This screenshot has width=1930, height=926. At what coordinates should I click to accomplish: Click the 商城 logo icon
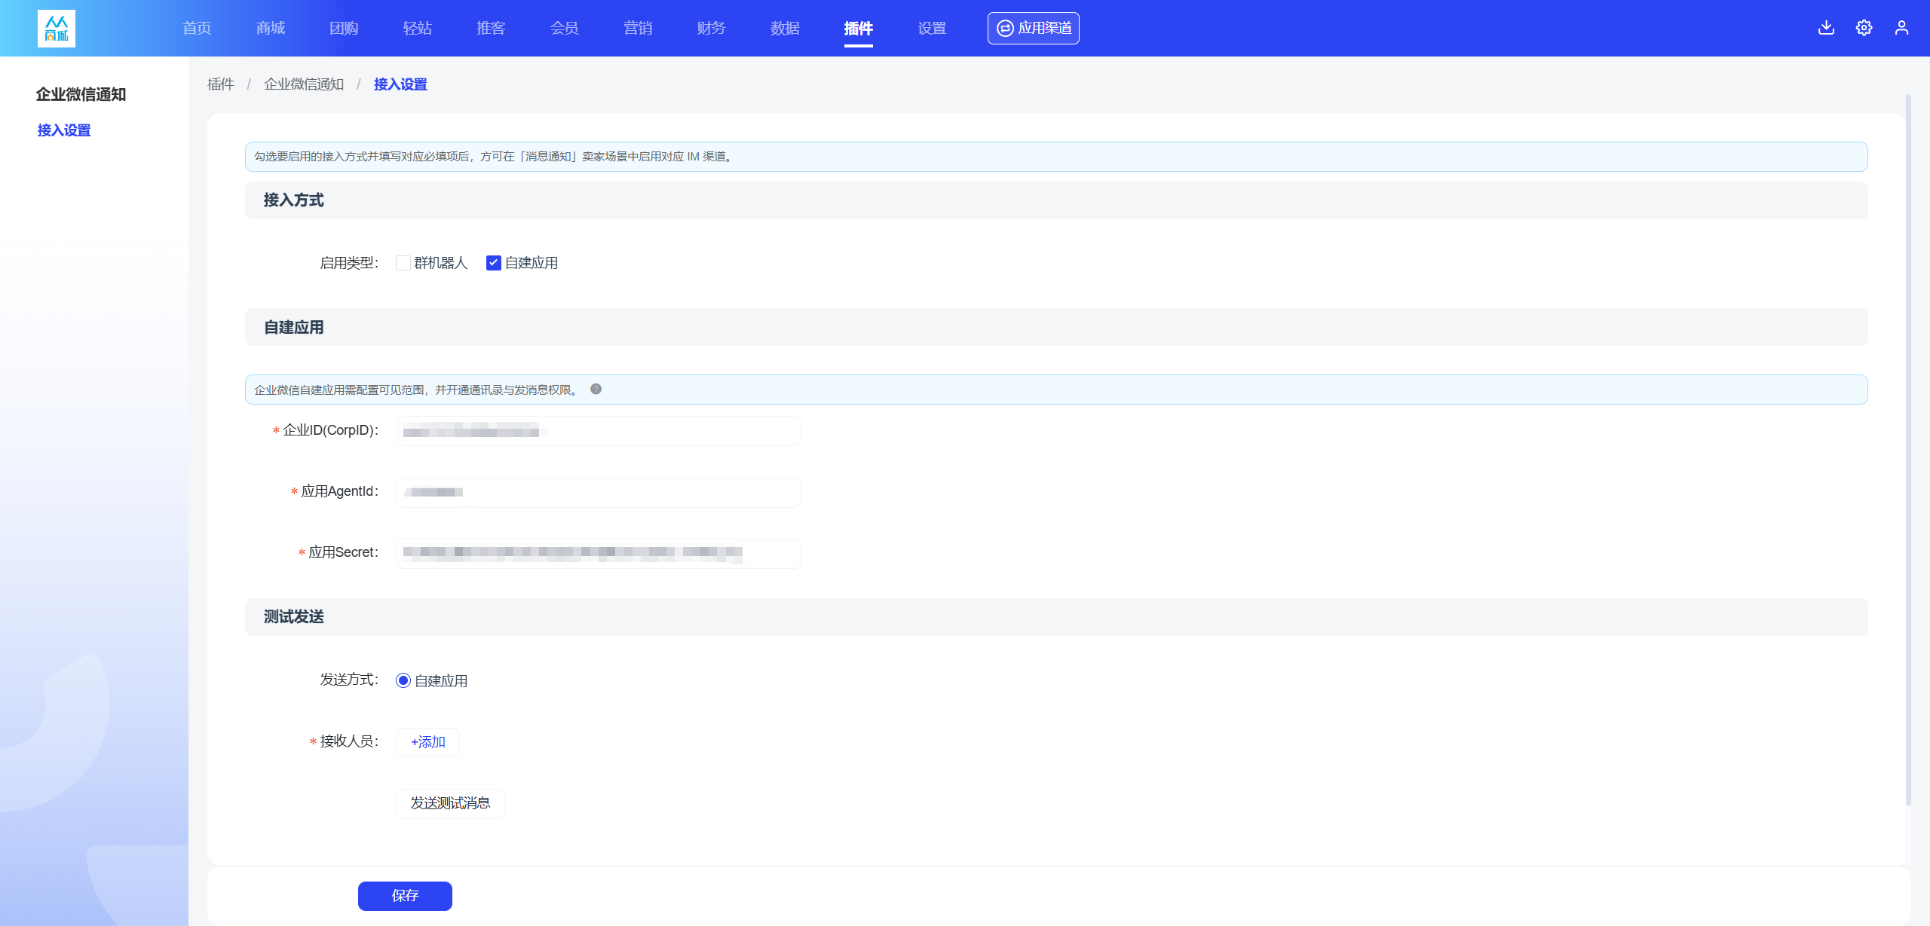tap(57, 29)
